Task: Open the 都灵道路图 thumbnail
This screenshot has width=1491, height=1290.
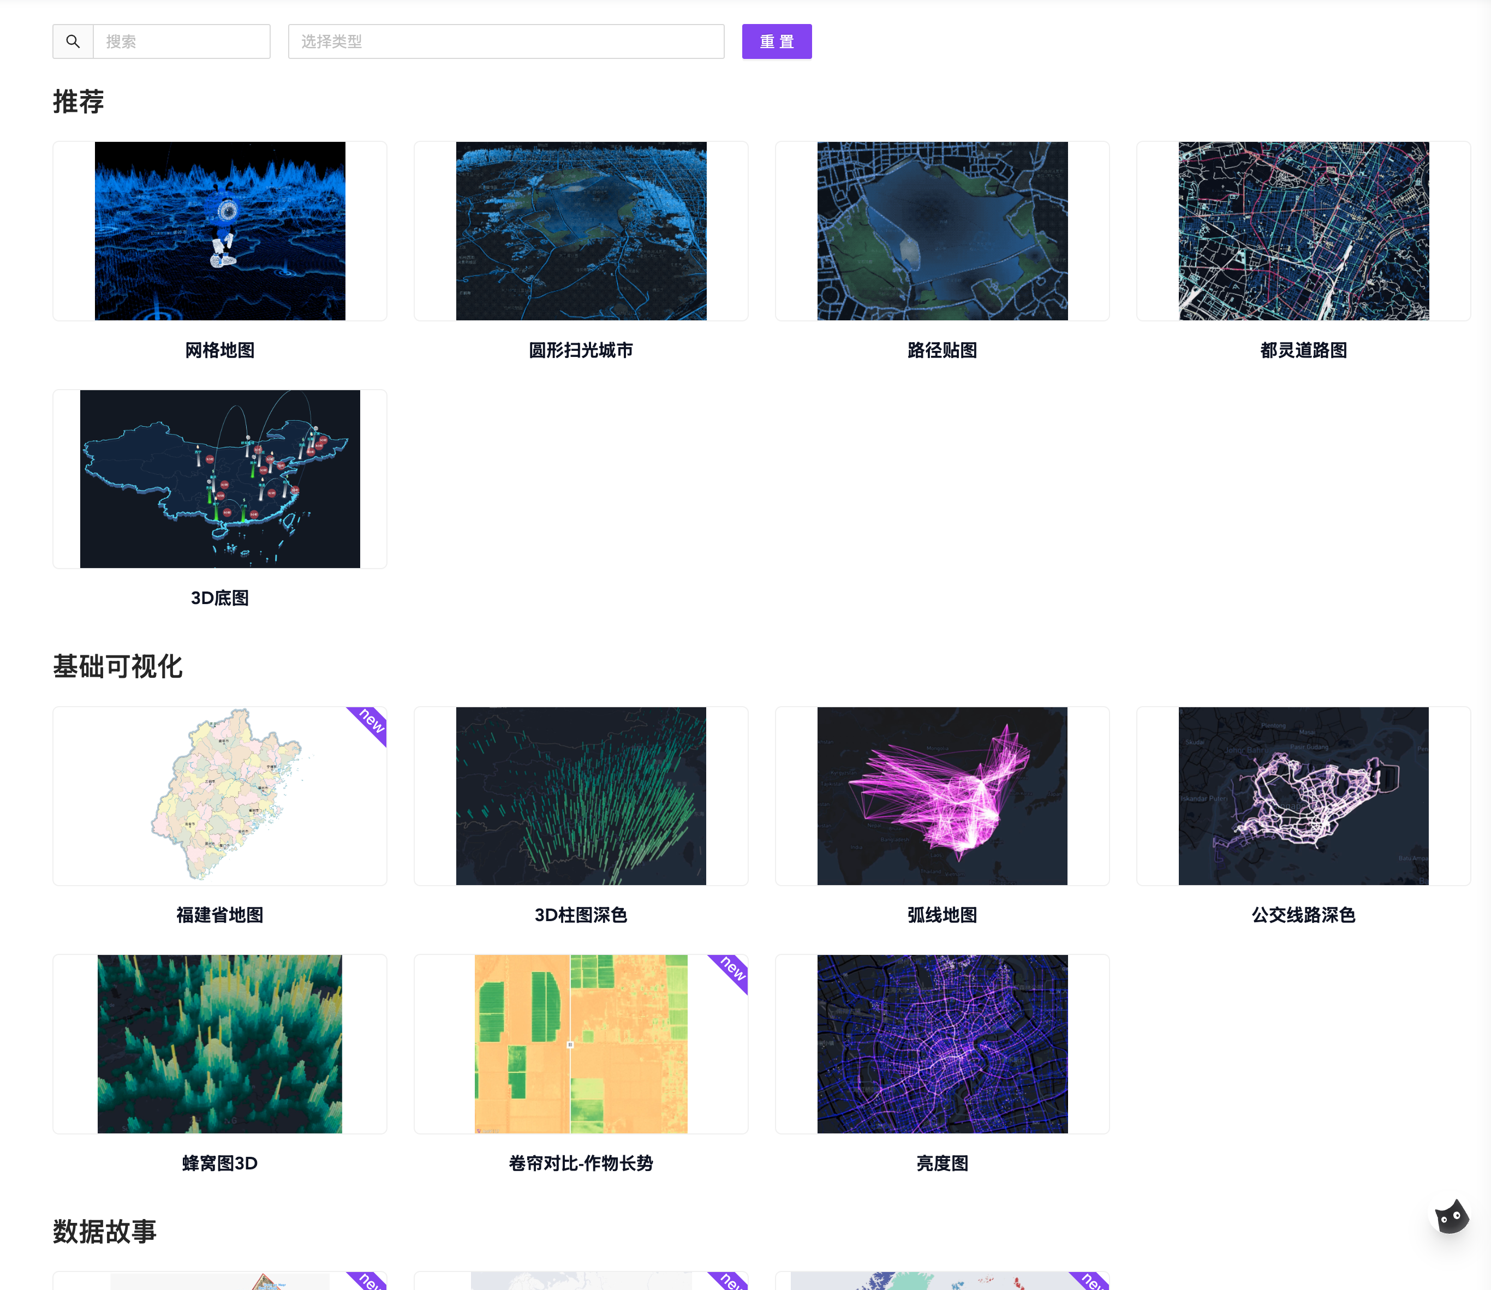Action: [x=1304, y=231]
